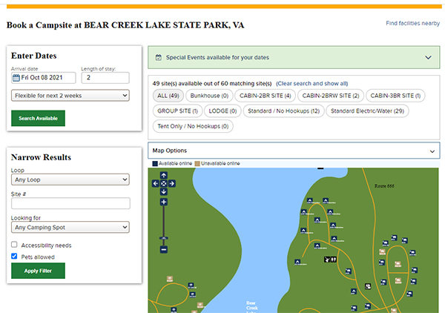Click the Site # input field
This screenshot has width=445, height=313.
(70, 203)
